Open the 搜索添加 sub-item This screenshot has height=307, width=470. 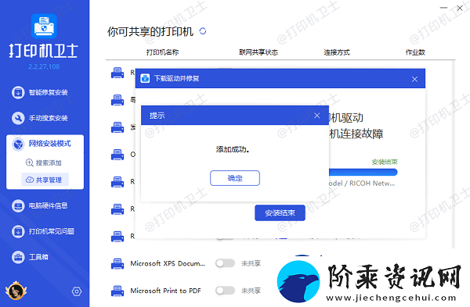point(44,162)
